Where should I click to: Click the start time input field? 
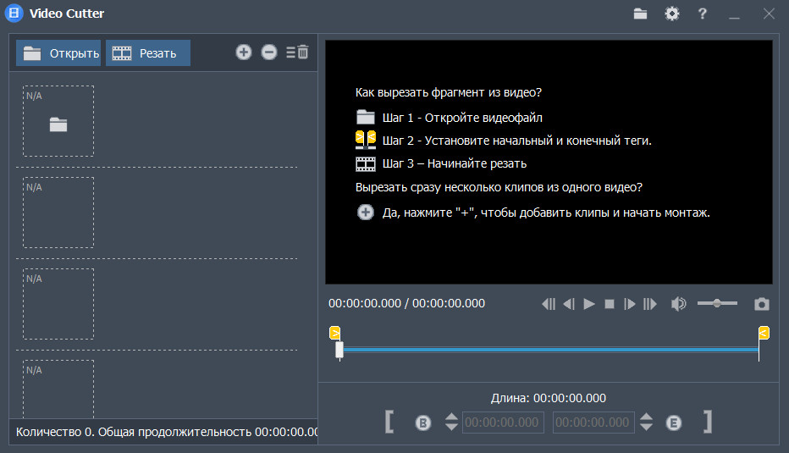(503, 423)
